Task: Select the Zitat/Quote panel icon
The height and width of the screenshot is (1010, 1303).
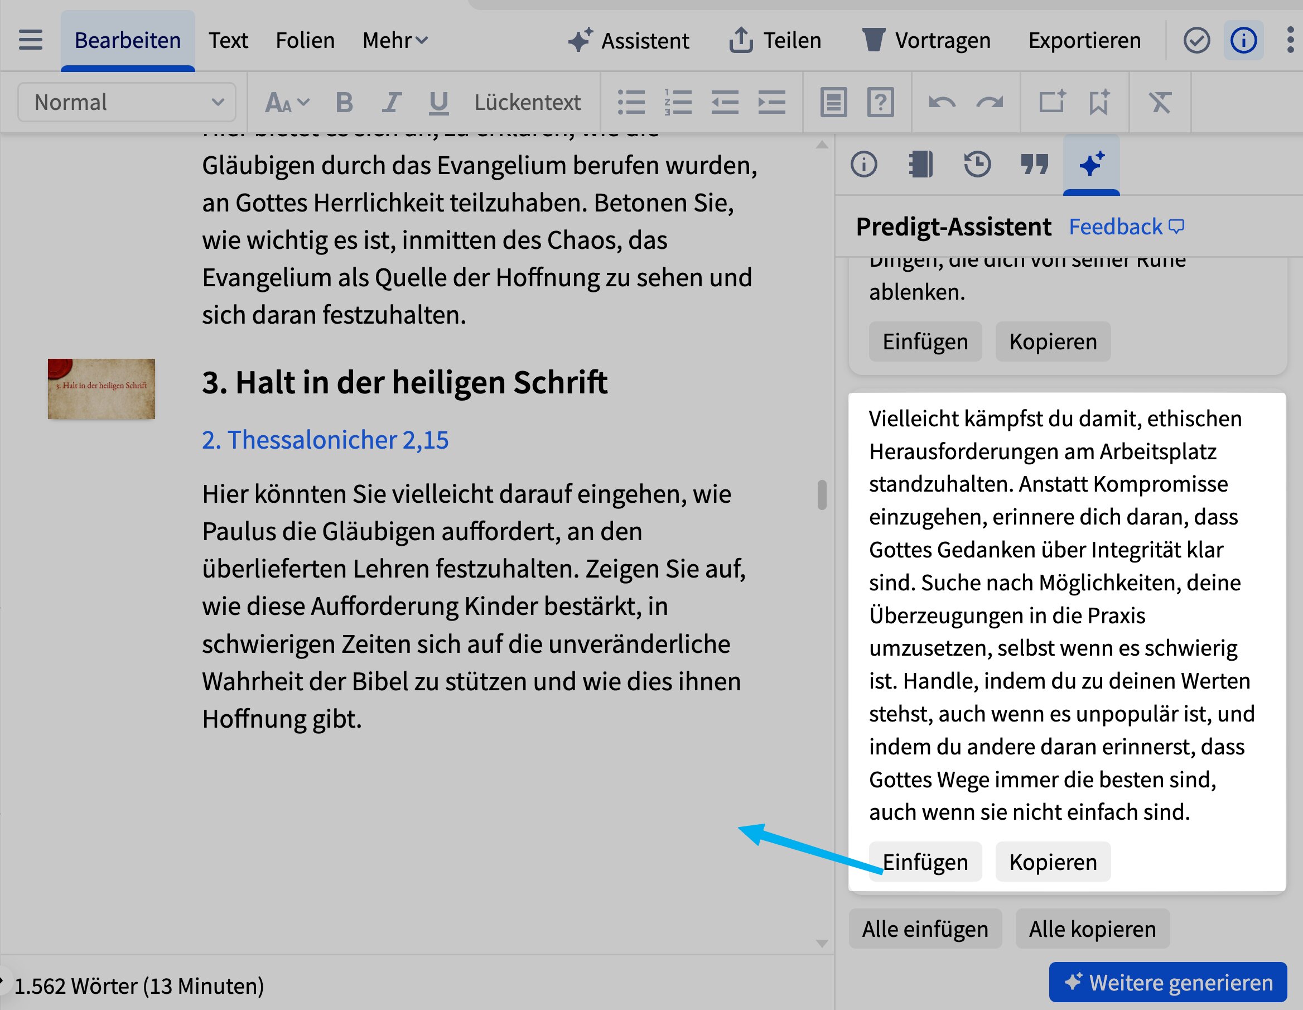Action: pyautogui.click(x=1033, y=164)
